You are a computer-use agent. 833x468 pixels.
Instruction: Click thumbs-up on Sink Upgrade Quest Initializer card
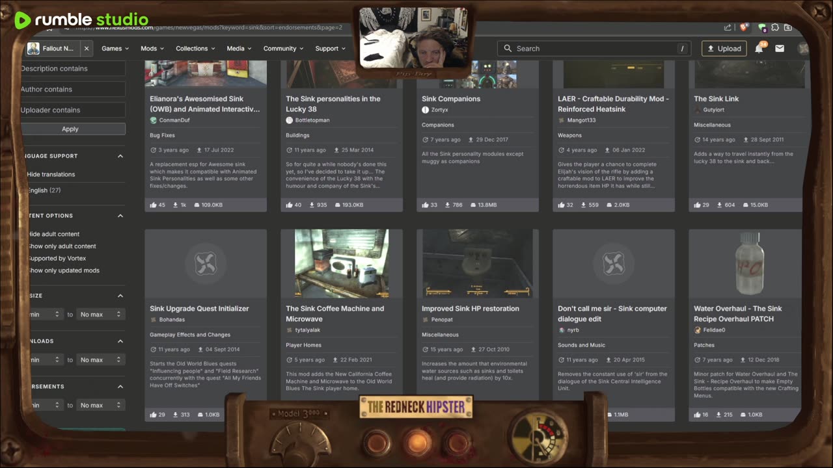click(x=154, y=415)
